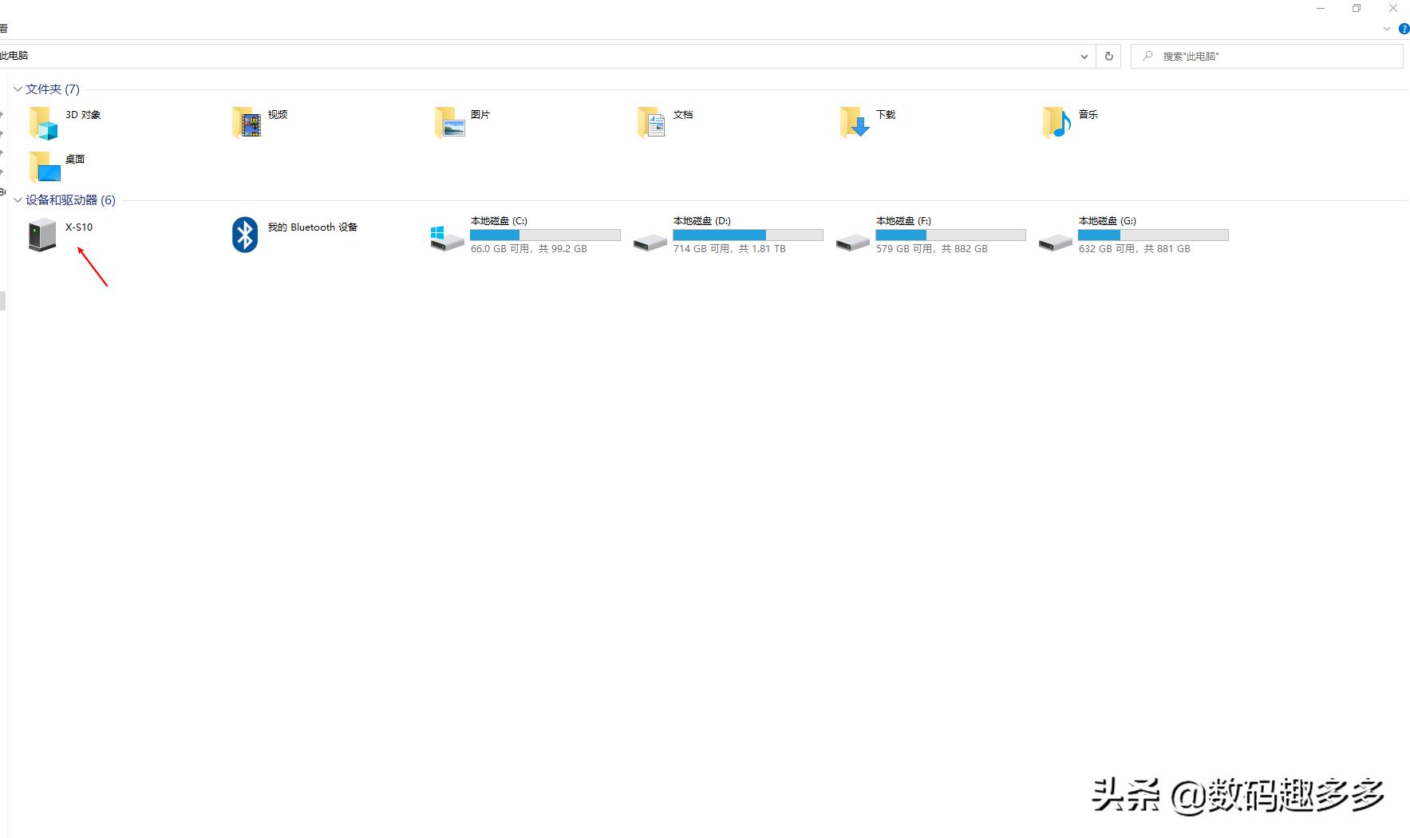Viewport: 1410px width, 838px height.
Task: Select the 本地磁盘 (C:) drive icon
Action: (x=447, y=238)
